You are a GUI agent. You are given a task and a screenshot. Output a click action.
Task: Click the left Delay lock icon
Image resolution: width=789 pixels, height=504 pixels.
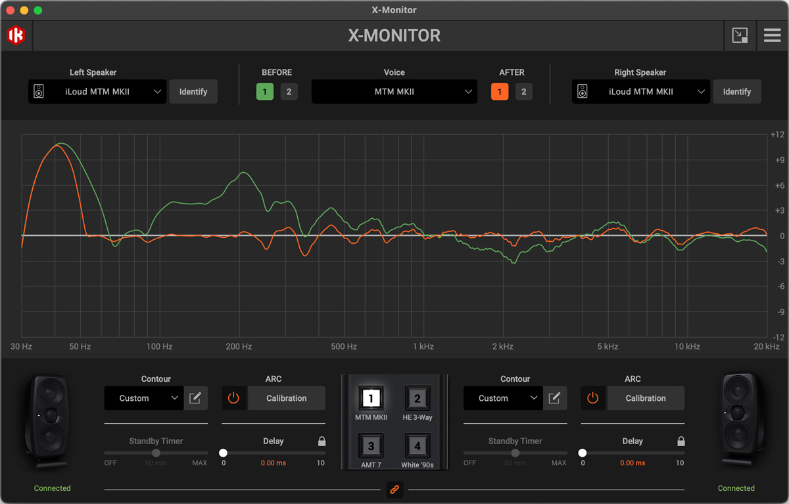(x=322, y=442)
